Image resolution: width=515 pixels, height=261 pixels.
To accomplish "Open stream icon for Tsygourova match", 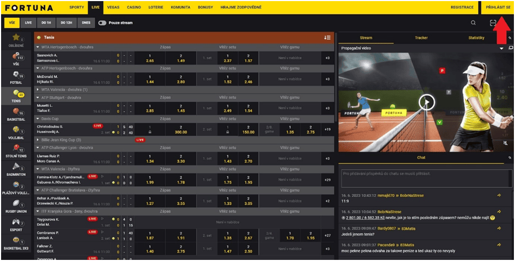I will point(102,219).
